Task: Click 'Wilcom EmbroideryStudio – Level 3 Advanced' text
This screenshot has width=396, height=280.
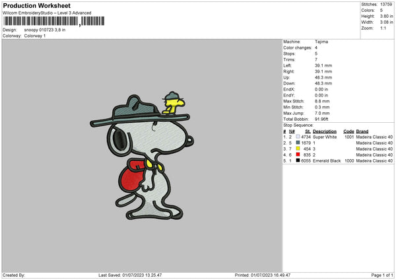Action: point(47,13)
